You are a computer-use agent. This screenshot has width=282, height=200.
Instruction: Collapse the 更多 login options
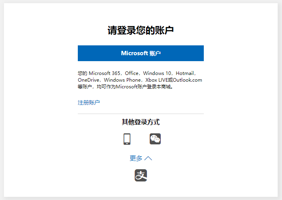[136, 158]
